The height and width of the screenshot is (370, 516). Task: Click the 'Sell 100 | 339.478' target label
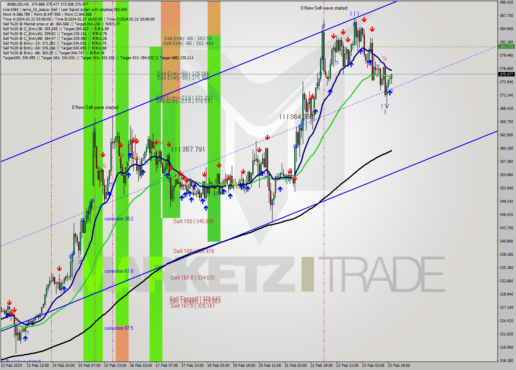pyautogui.click(x=193, y=251)
